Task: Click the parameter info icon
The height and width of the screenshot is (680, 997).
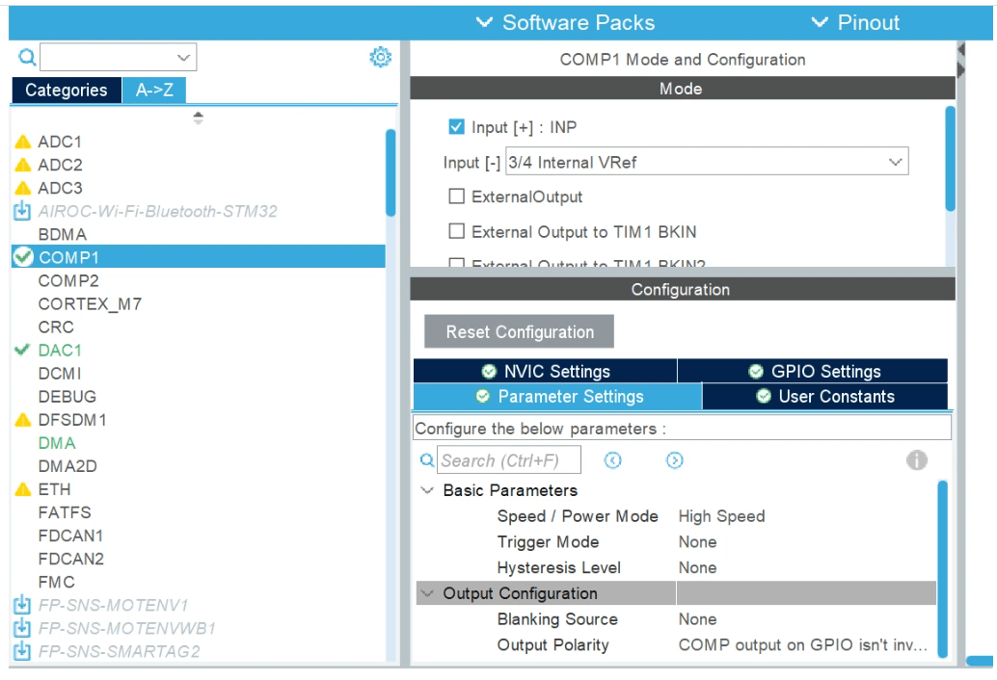Action: coord(916,460)
